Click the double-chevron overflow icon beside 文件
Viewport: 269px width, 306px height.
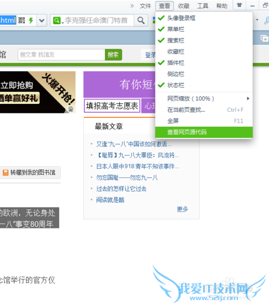pyautogui.click(x=132, y=6)
